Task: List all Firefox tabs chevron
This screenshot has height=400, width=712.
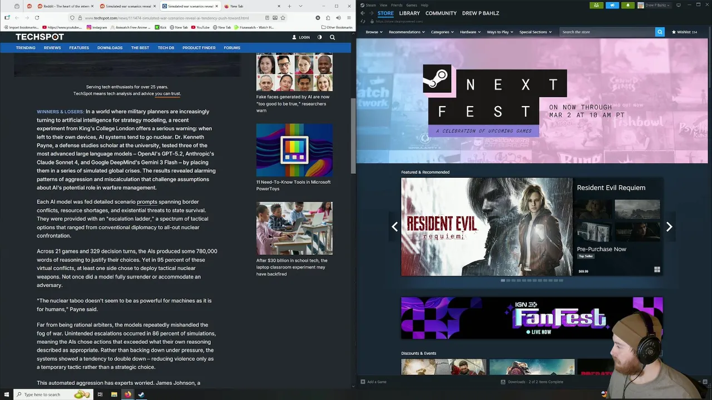Action: [x=301, y=6]
